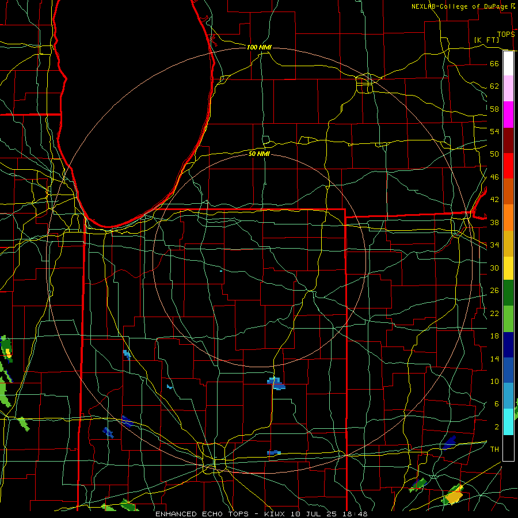Click the "18" legend scale value
This screenshot has height=518, width=518.
tap(494, 336)
